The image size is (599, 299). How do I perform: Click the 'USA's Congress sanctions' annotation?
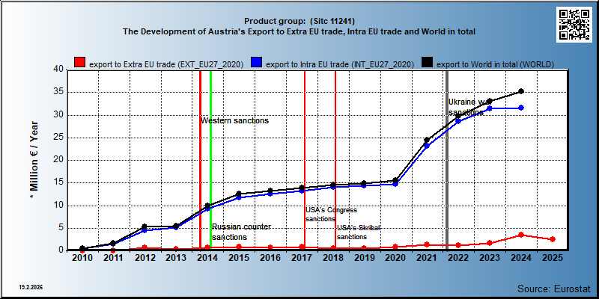(331, 215)
